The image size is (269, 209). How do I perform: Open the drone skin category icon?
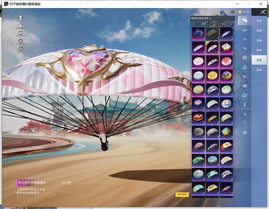pyautogui.click(x=244, y=39)
